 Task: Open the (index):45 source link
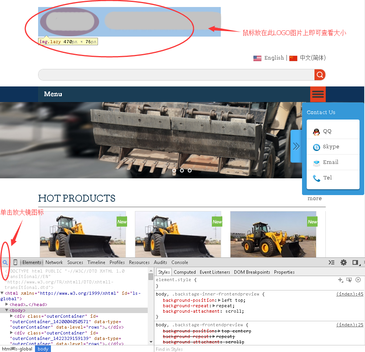[x=349, y=294]
